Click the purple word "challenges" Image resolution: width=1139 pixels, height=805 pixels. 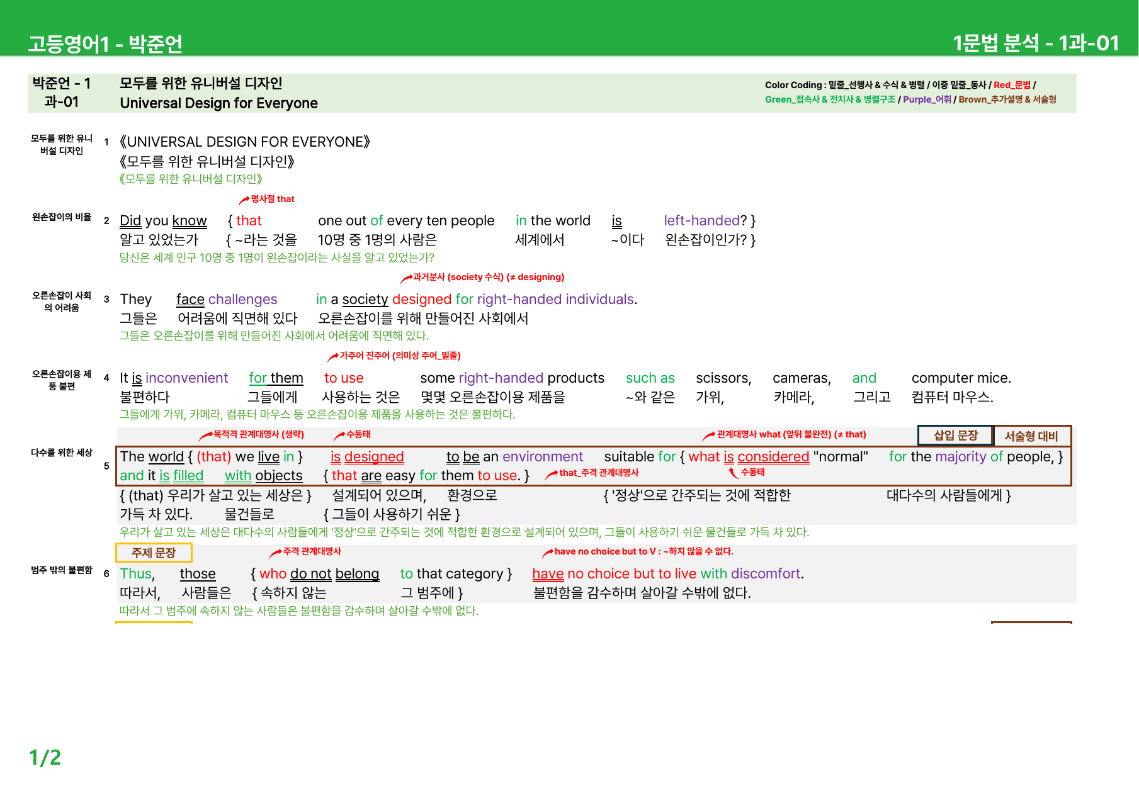coord(242,300)
